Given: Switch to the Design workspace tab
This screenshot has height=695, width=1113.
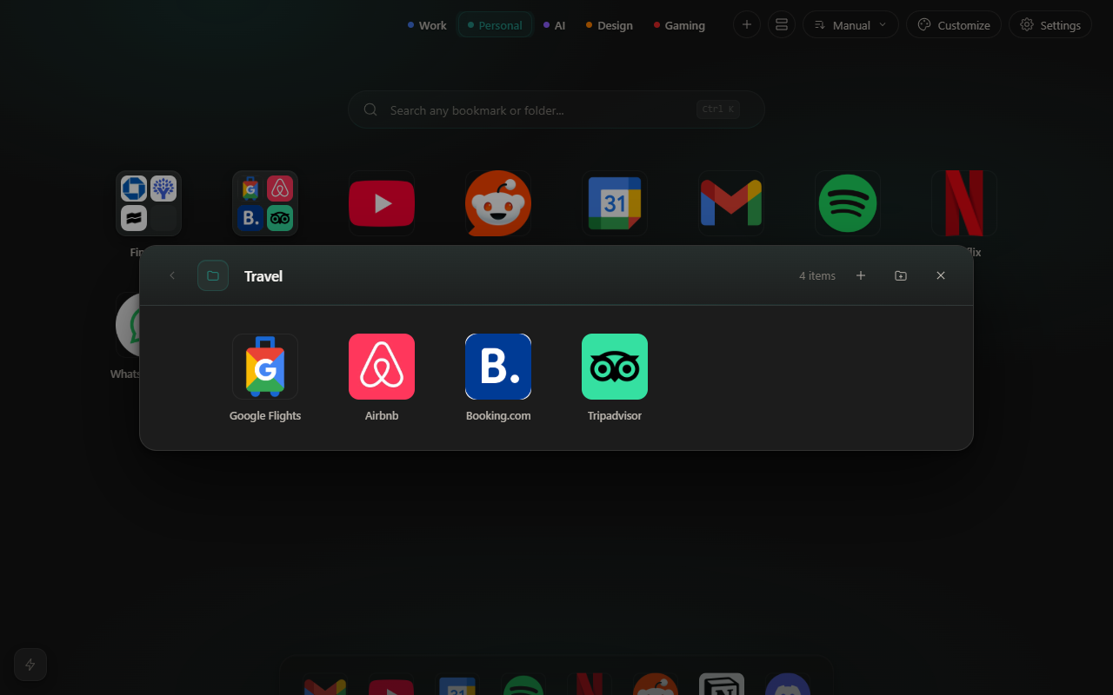Looking at the screenshot, I should (x=610, y=25).
